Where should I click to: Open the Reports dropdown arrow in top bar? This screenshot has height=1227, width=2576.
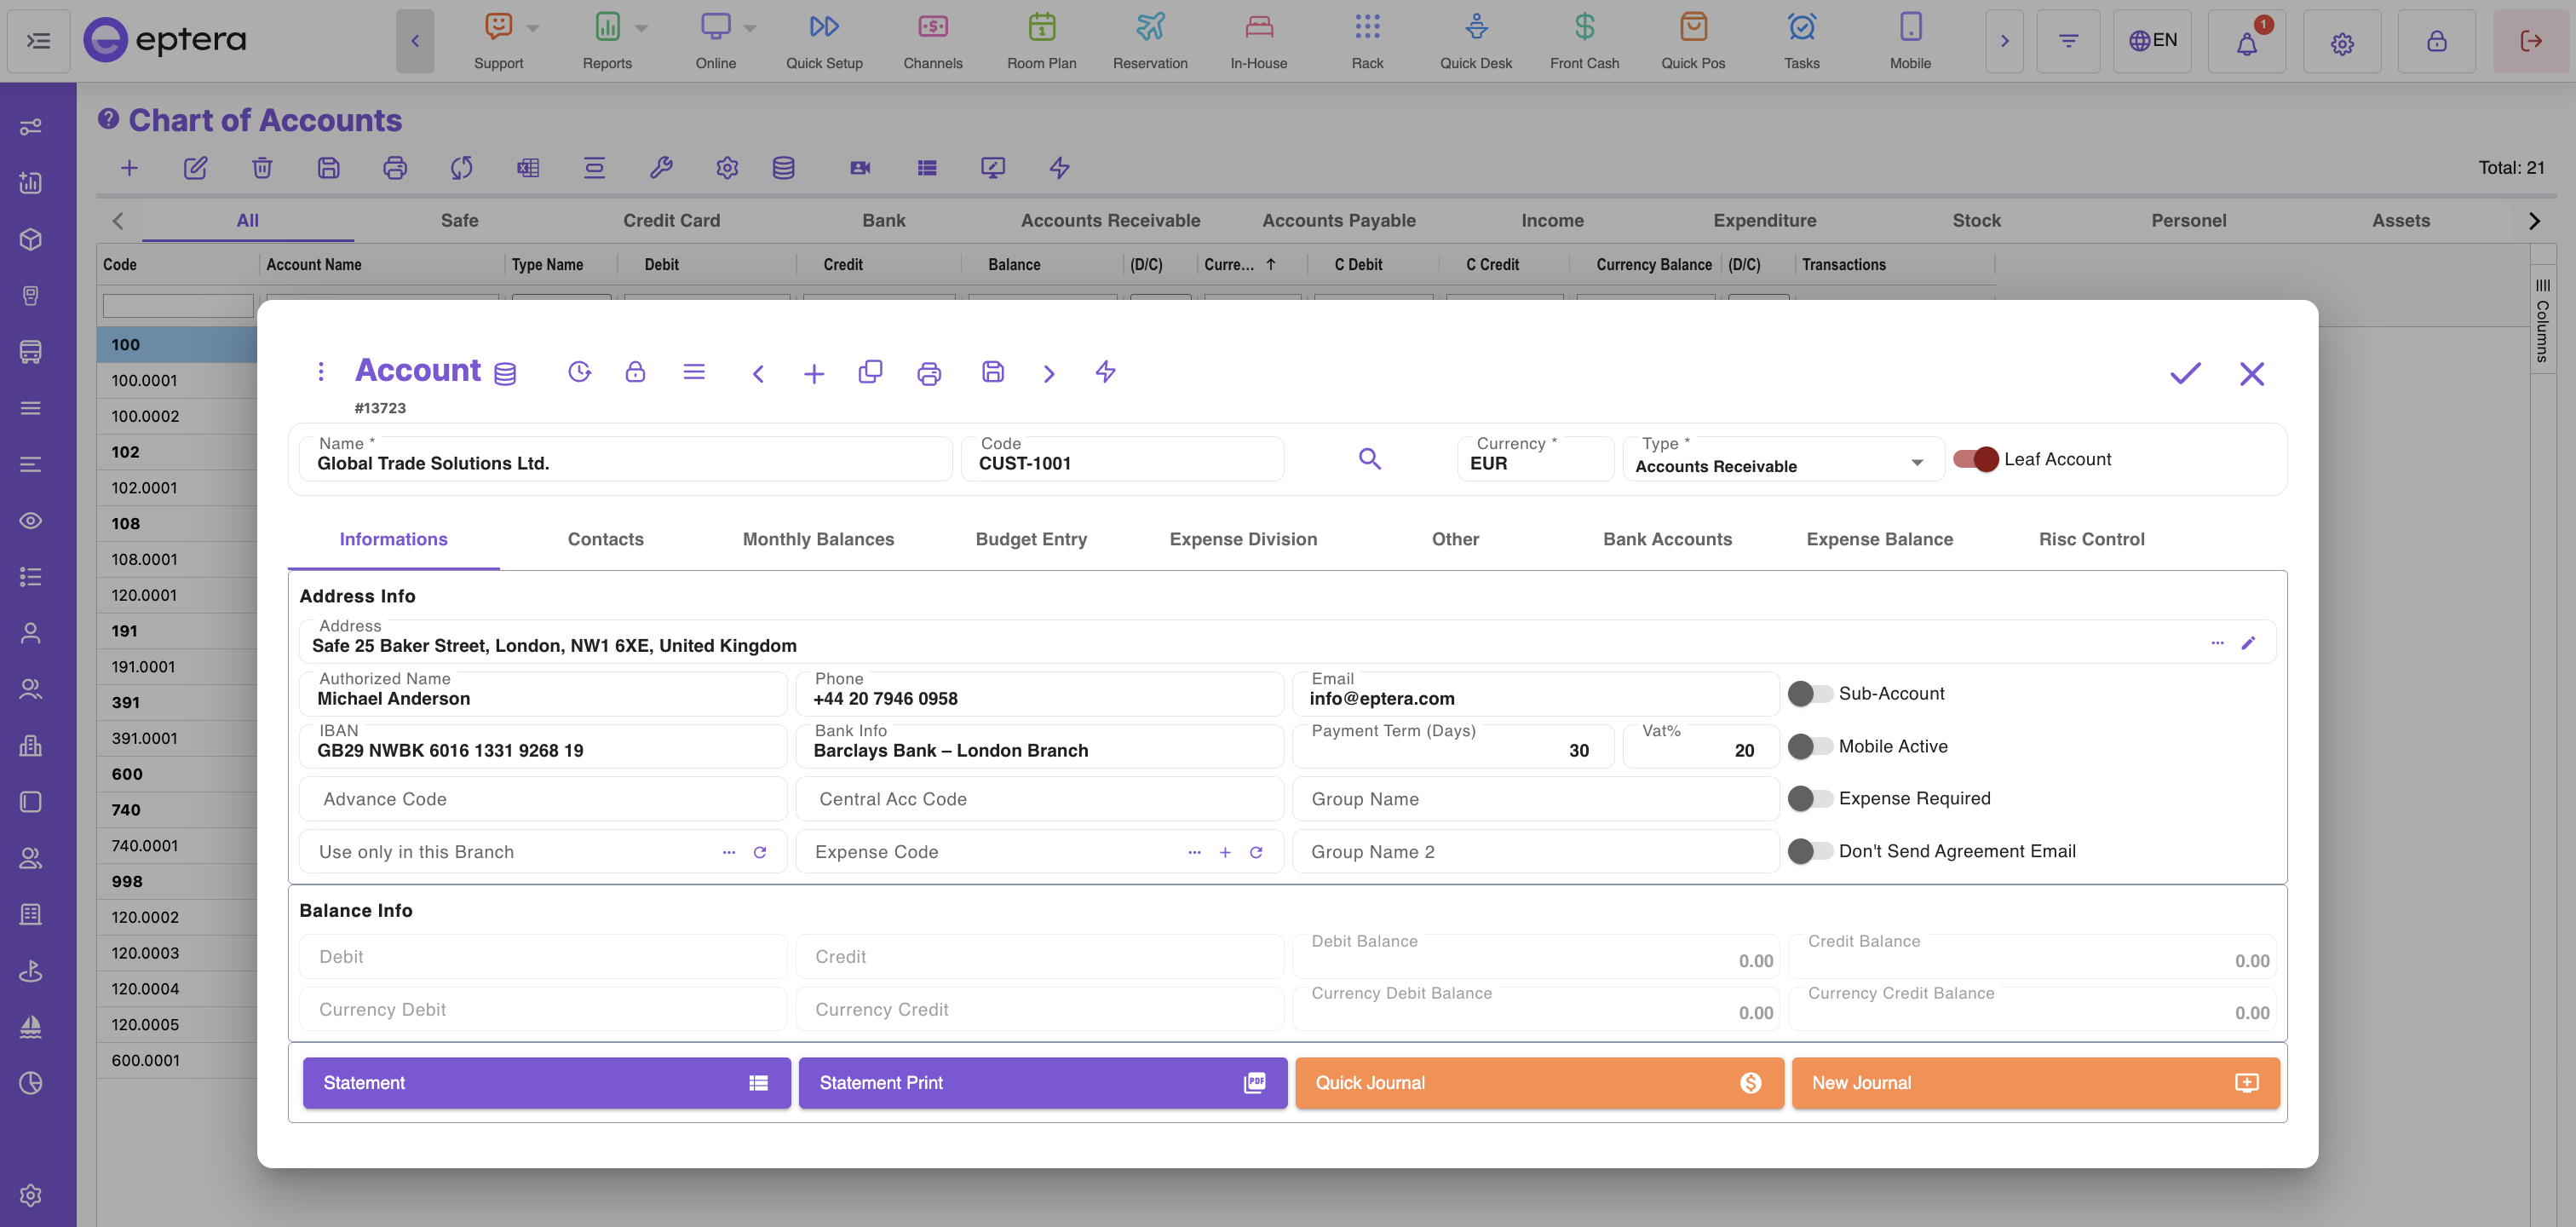tap(641, 28)
